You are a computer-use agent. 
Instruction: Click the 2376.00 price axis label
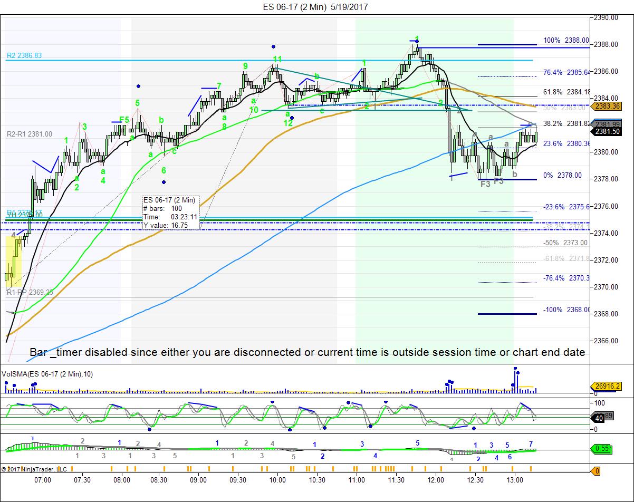[x=606, y=206]
